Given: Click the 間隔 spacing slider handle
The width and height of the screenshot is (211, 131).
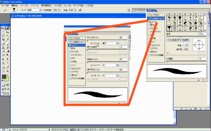Looking at the screenshot, I should click(x=167, y=62).
